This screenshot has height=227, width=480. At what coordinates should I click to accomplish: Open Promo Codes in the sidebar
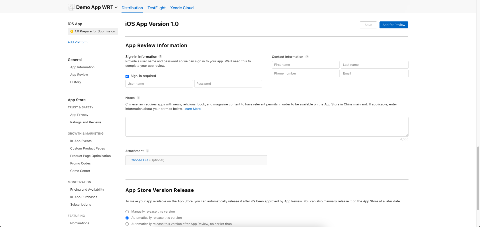80,163
